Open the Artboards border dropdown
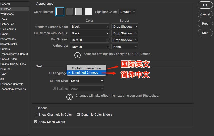Viewport: 214px width, 136px height. [125, 47]
